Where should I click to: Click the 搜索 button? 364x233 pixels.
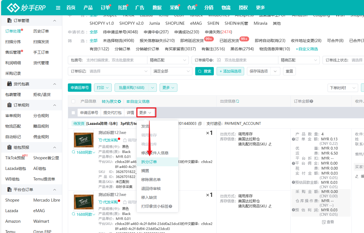pyautogui.click(x=204, y=71)
